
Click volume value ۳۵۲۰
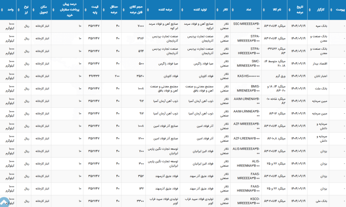coord(141,76)
